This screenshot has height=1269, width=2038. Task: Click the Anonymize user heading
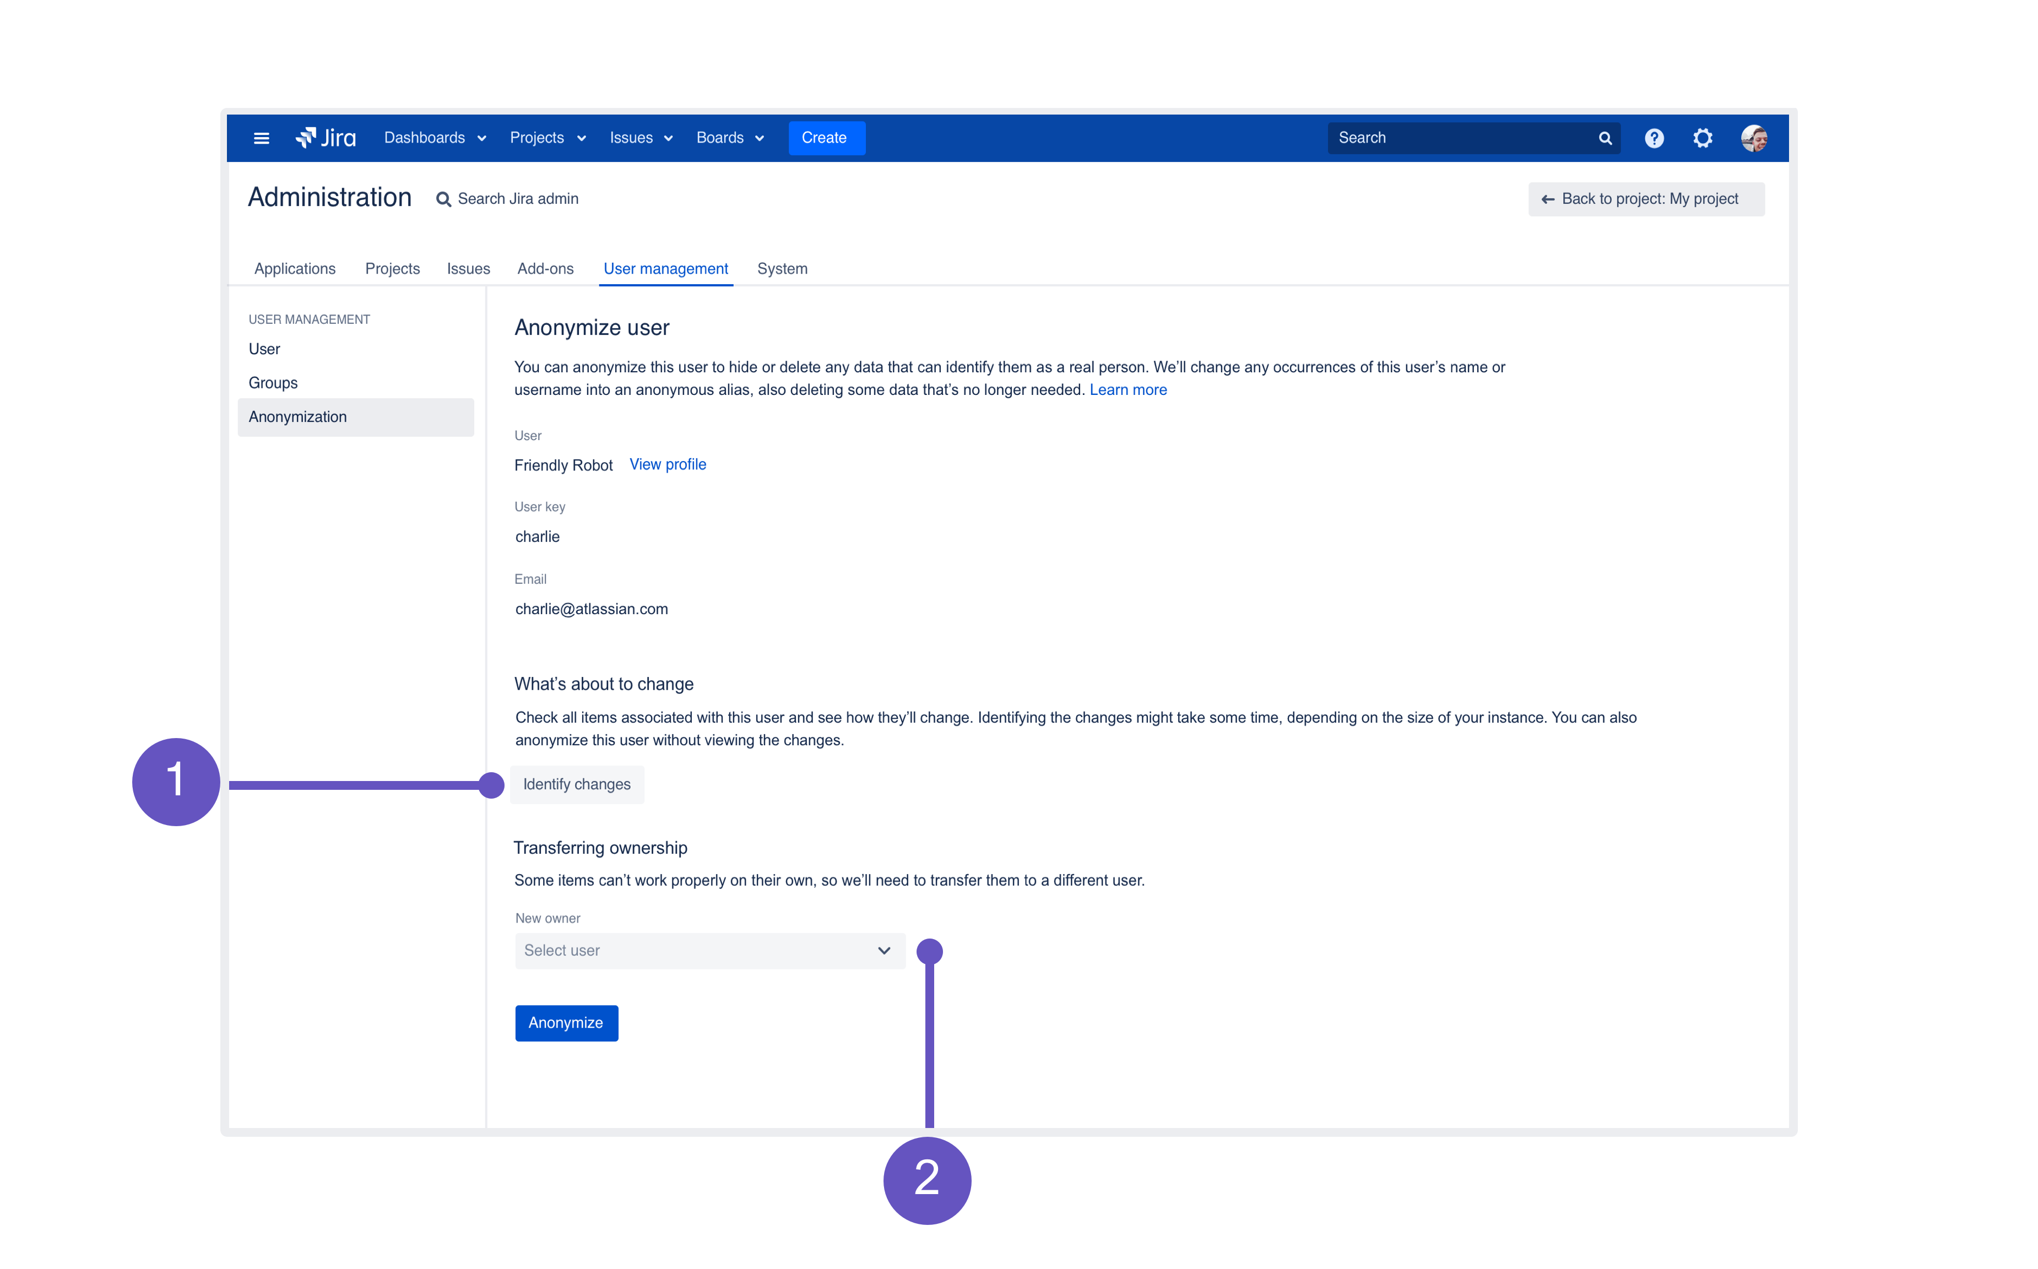592,328
